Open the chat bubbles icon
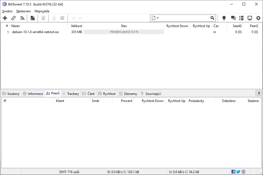 click(233, 18)
